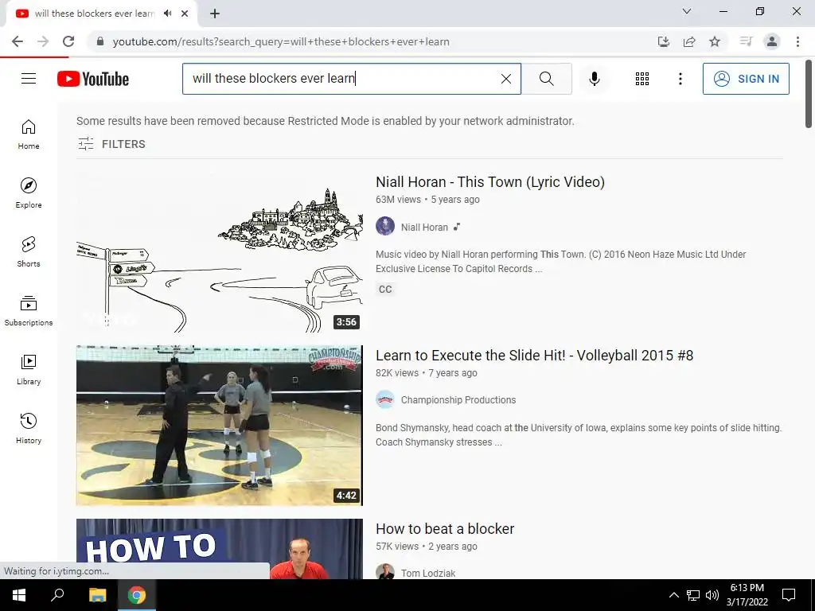Screen dimensions: 815x611
Task: Open 'Learn to Execute the Slide Hit!' title
Action: pyautogui.click(x=534, y=356)
